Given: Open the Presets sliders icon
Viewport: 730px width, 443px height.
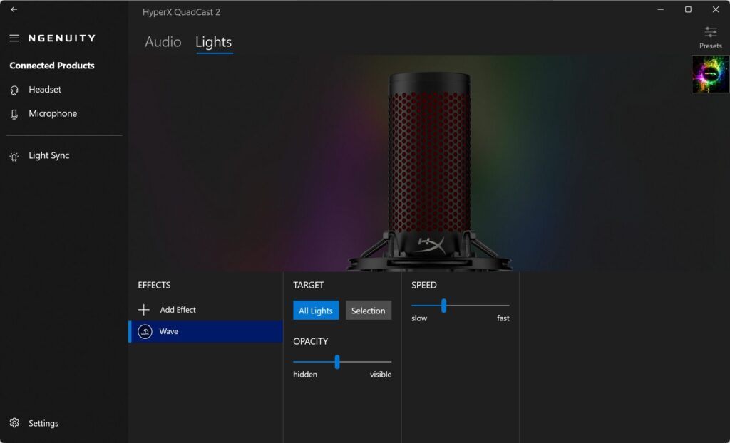Looking at the screenshot, I should [711, 32].
